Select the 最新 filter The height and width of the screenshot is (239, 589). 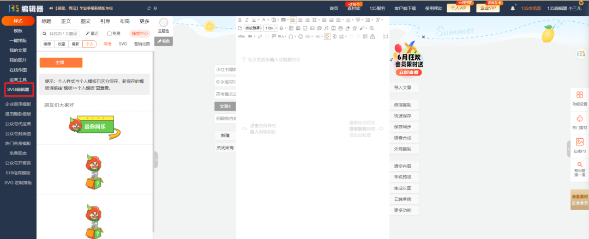75,44
